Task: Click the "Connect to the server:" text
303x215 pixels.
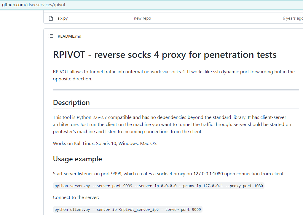Action: (76, 198)
